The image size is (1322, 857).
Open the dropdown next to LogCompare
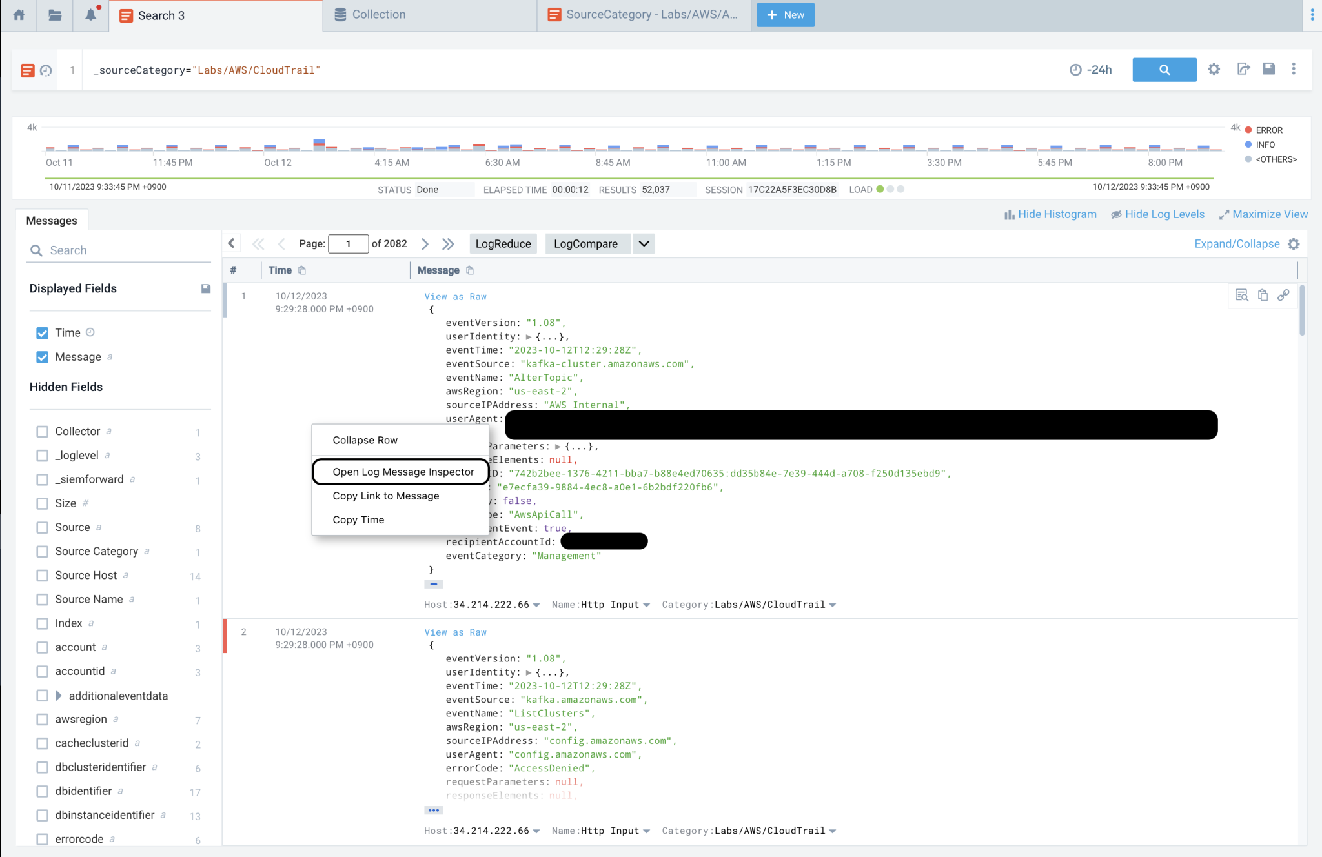point(643,244)
